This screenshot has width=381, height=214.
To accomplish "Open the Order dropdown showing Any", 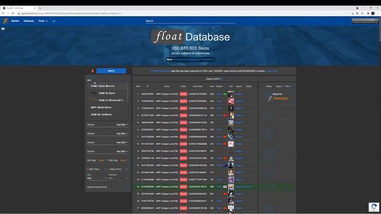I will (96, 178).
